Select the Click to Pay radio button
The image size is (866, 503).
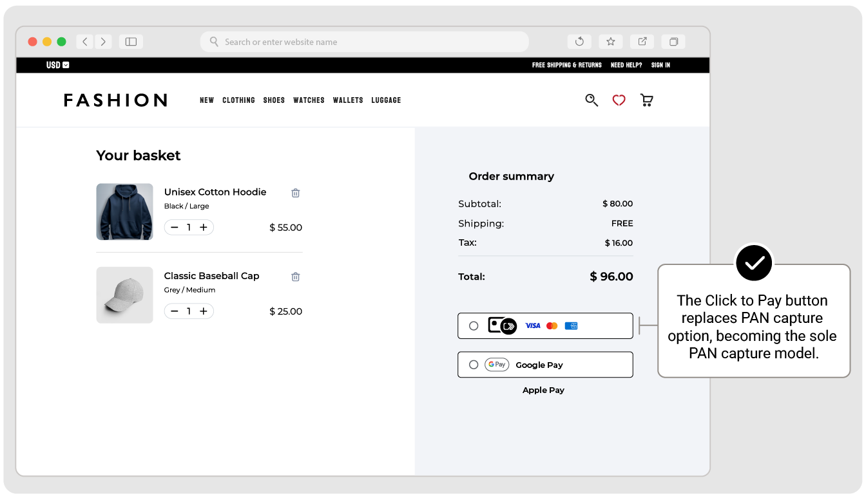[474, 326]
